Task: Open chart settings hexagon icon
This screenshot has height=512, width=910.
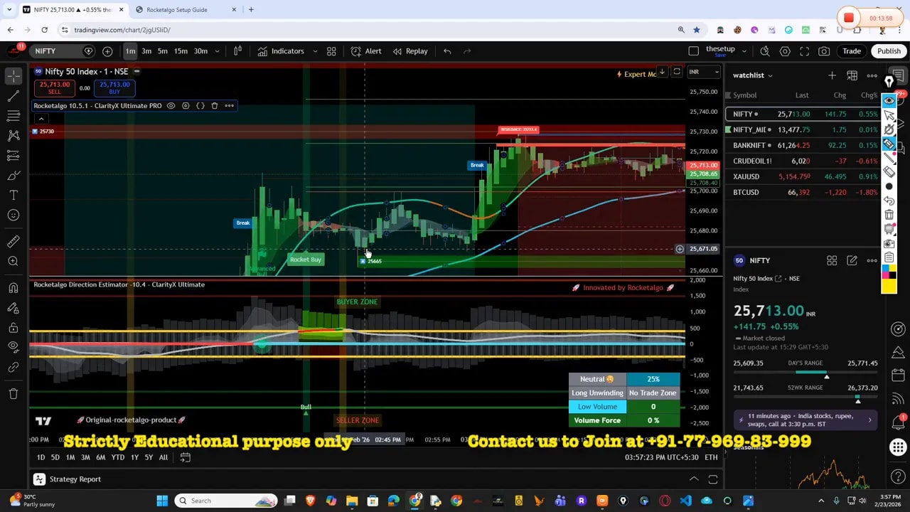Action: (x=785, y=51)
